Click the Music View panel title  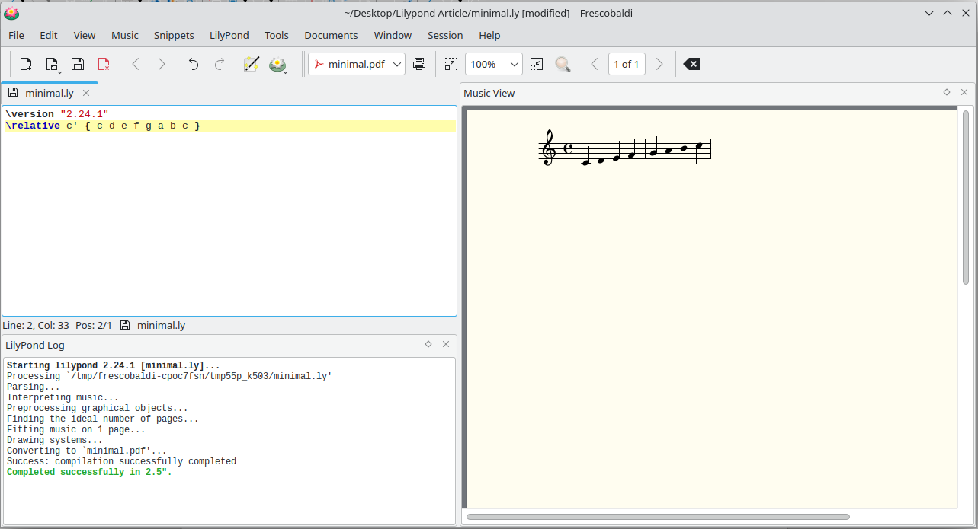(489, 93)
